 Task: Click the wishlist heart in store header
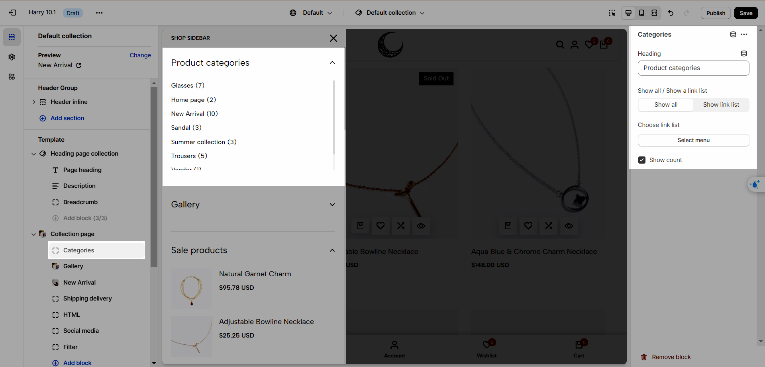pyautogui.click(x=589, y=45)
